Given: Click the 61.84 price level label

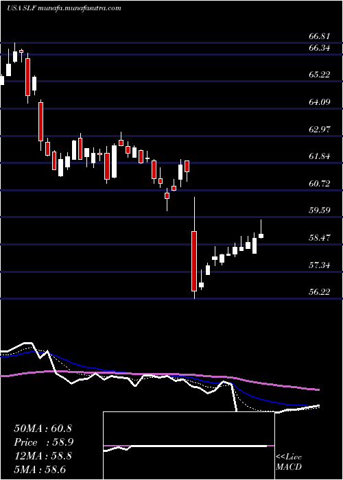Looking at the screenshot, I should click(x=320, y=157).
